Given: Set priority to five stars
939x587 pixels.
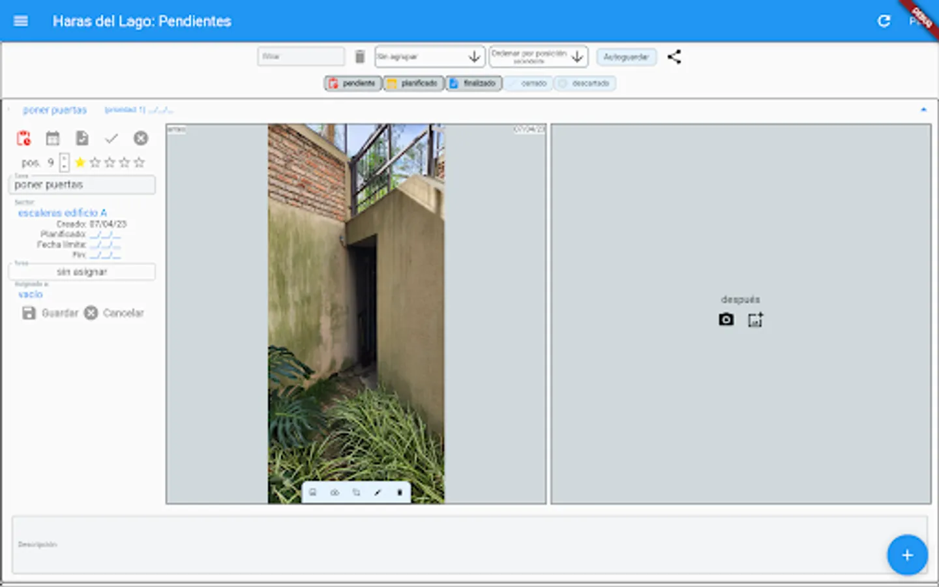Looking at the screenshot, I should 139,162.
